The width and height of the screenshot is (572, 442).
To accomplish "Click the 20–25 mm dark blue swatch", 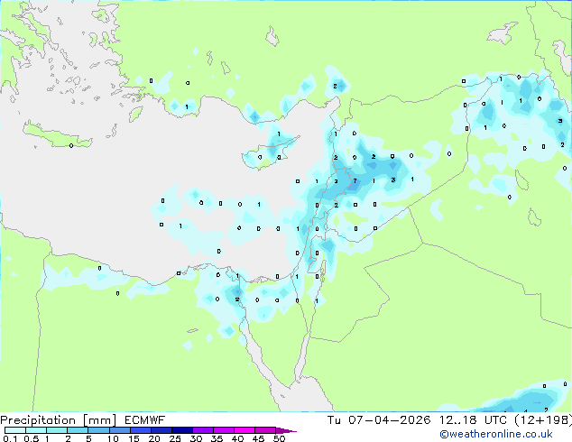I will coord(161,430).
